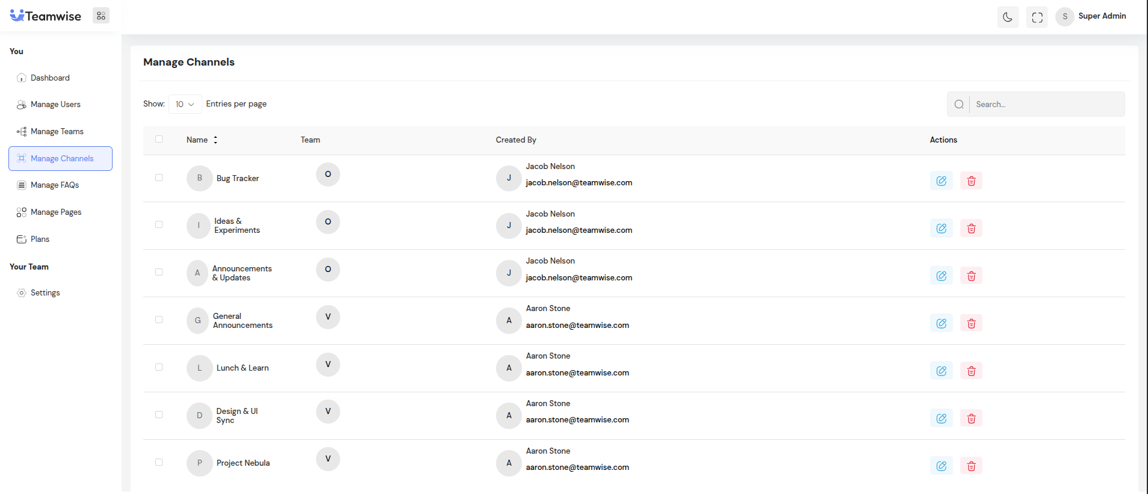Image resolution: width=1148 pixels, height=494 pixels.
Task: Click the Teamwise logo
Action: point(46,16)
